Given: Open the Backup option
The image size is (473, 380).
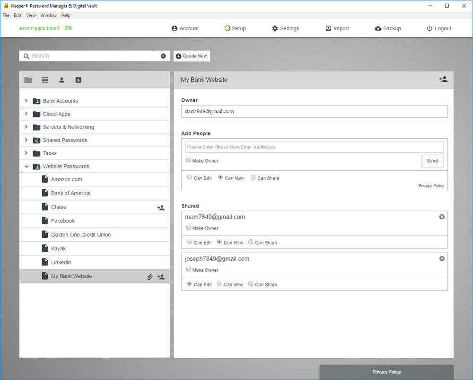Looking at the screenshot, I should (388, 28).
